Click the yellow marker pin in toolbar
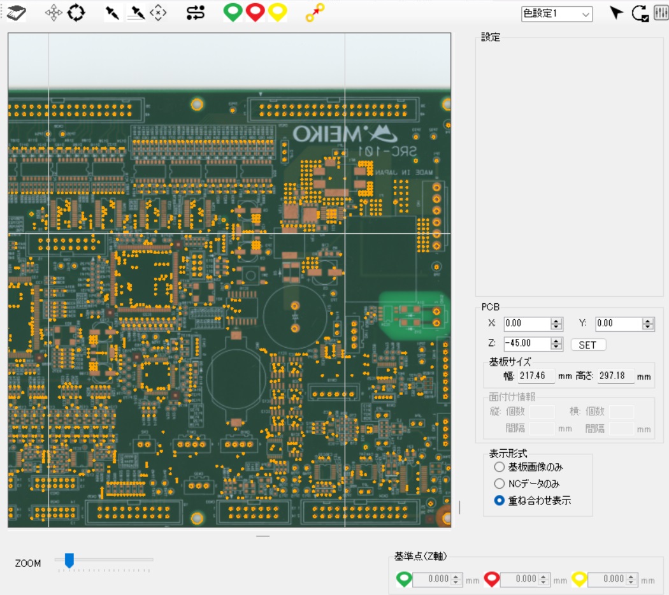Viewport: 669px width, 595px height. [x=277, y=13]
